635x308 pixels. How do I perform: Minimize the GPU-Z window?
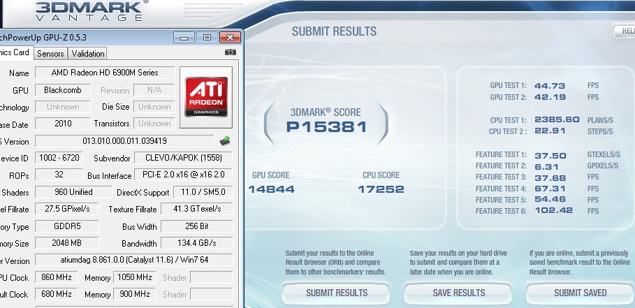pyautogui.click(x=184, y=38)
